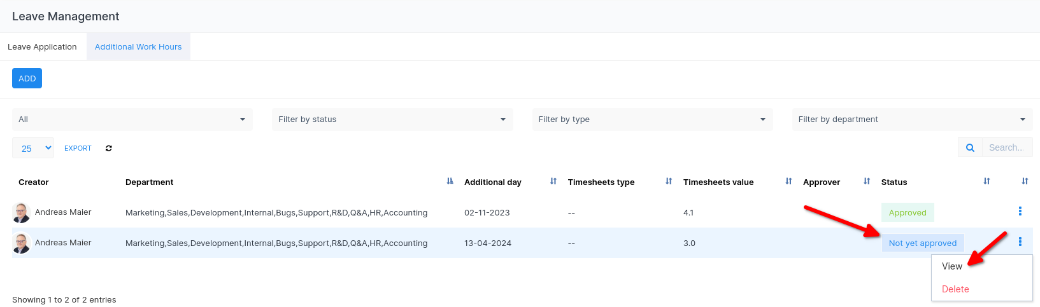1040x307 pixels.
Task: Focus the Search input field
Action: 1006,147
